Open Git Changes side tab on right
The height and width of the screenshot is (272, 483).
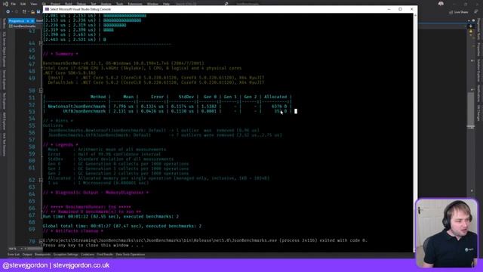[x=478, y=113]
